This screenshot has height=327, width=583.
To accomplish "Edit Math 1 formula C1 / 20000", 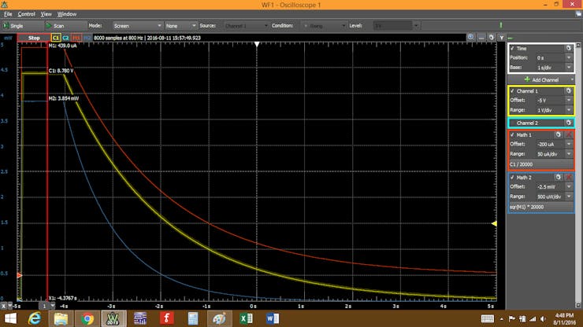I will point(541,164).
